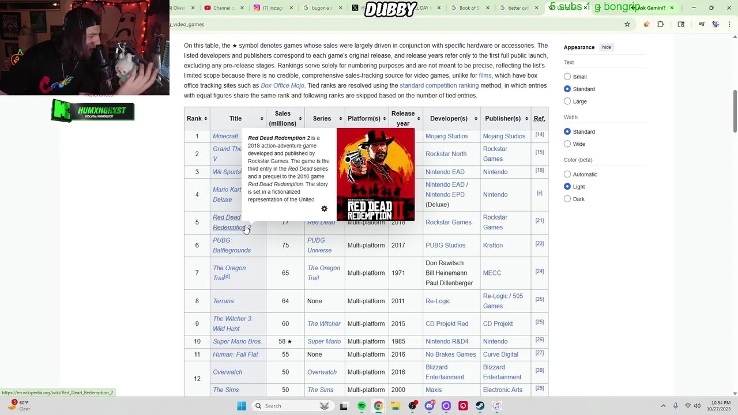Select the Wide width option
The height and width of the screenshot is (415, 738).
point(567,144)
